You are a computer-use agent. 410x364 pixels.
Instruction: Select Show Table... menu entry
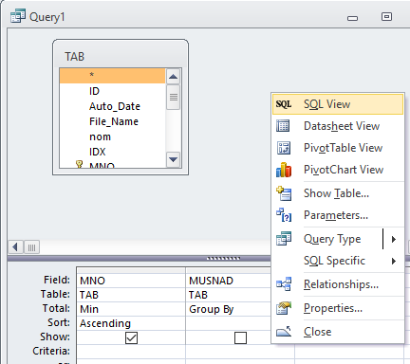coord(338,193)
